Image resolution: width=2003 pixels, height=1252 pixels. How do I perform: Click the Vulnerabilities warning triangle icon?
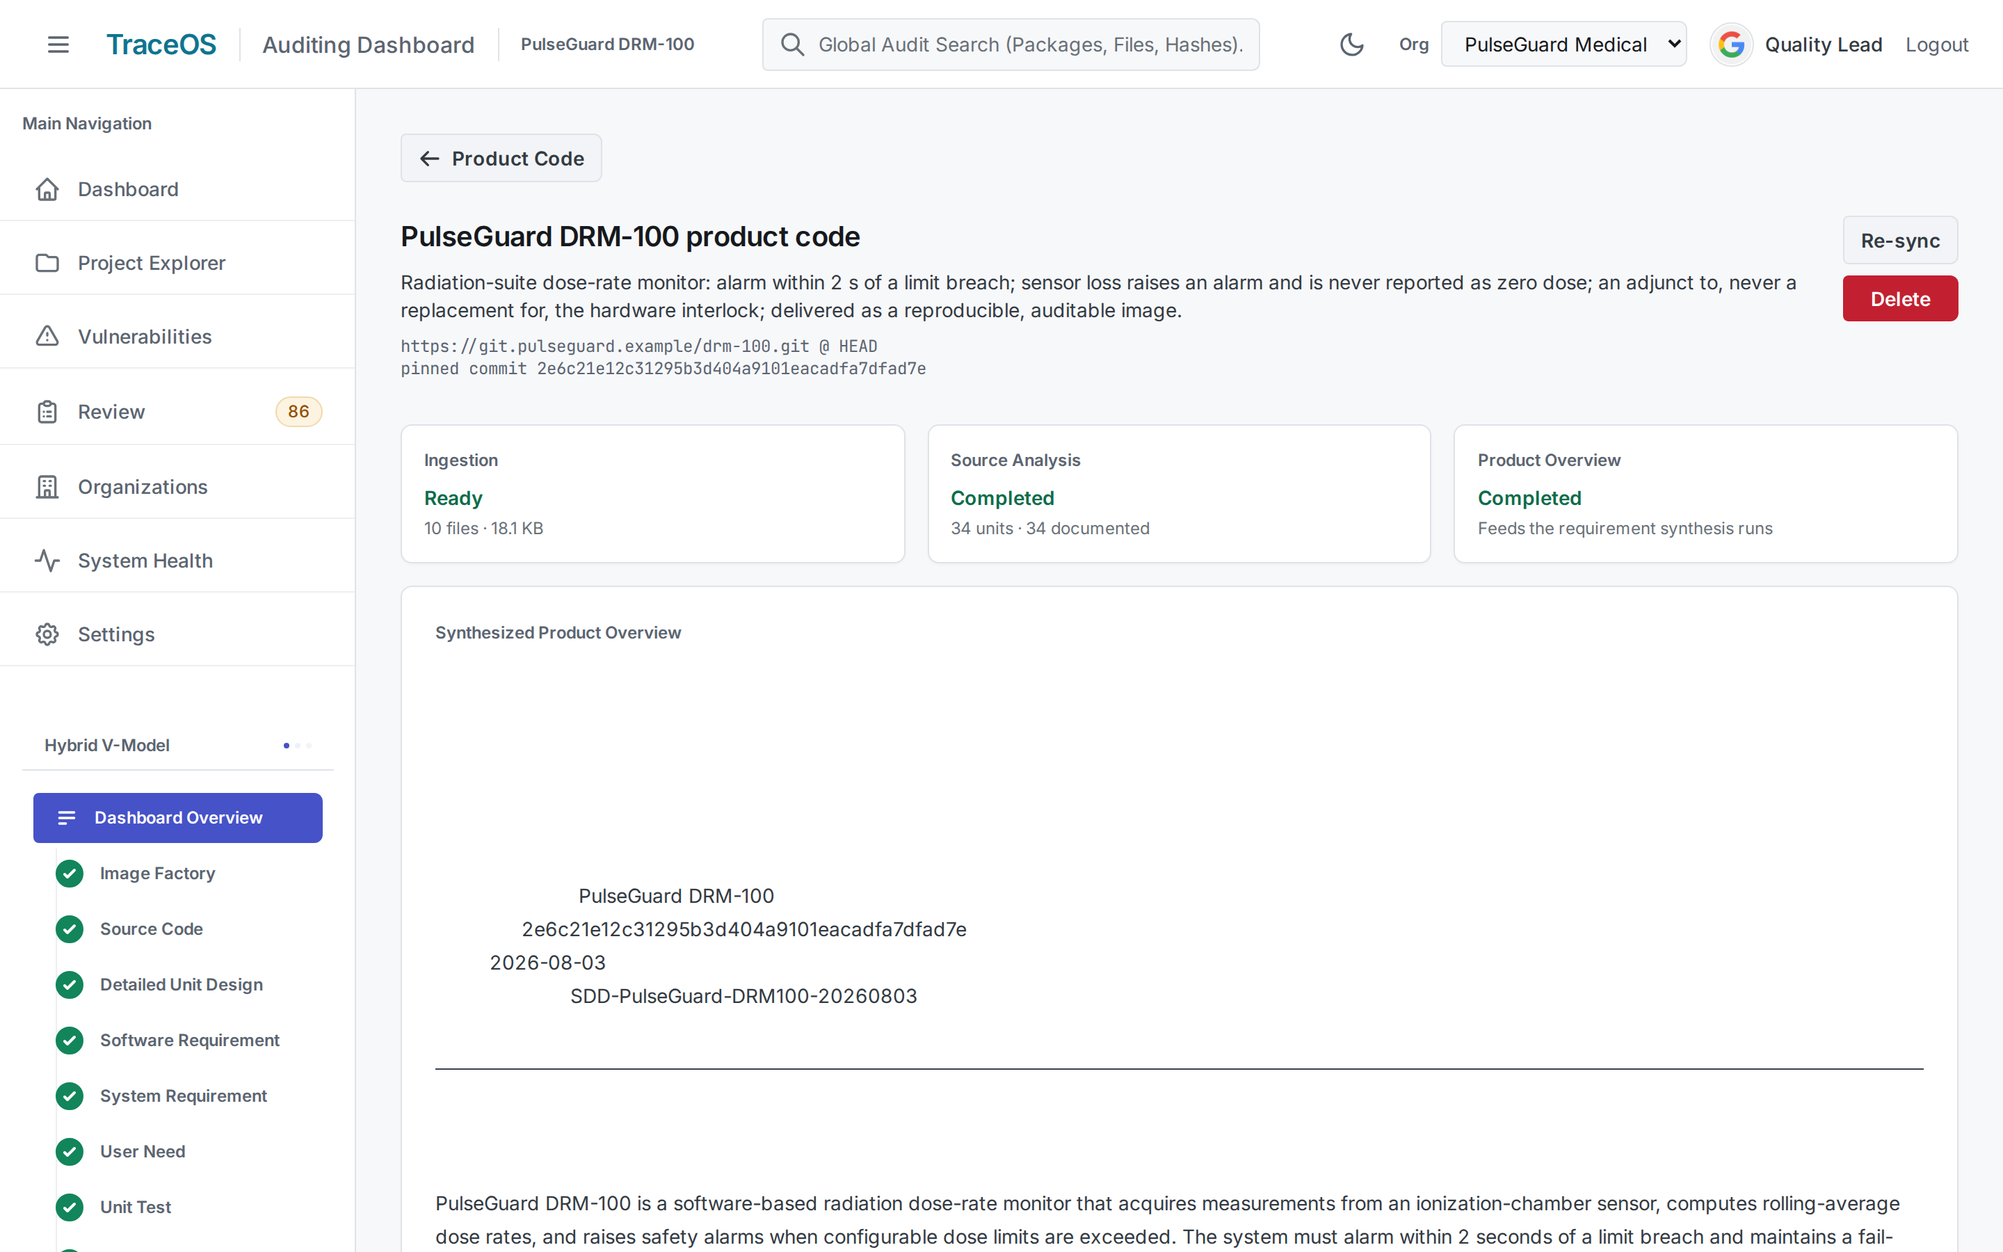47,337
